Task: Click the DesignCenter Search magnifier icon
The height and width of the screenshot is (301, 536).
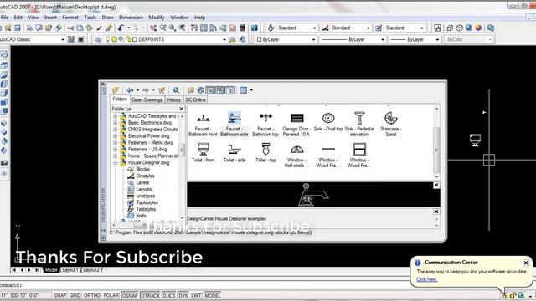Action: click(x=176, y=90)
